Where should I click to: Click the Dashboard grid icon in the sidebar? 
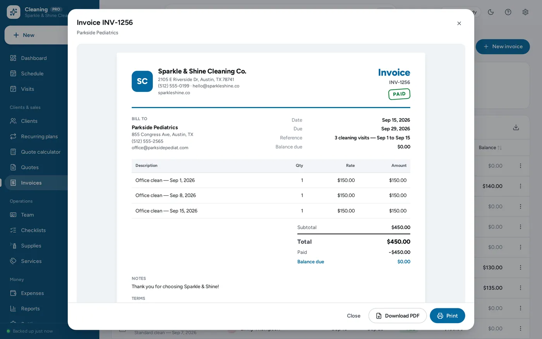pyautogui.click(x=13, y=58)
